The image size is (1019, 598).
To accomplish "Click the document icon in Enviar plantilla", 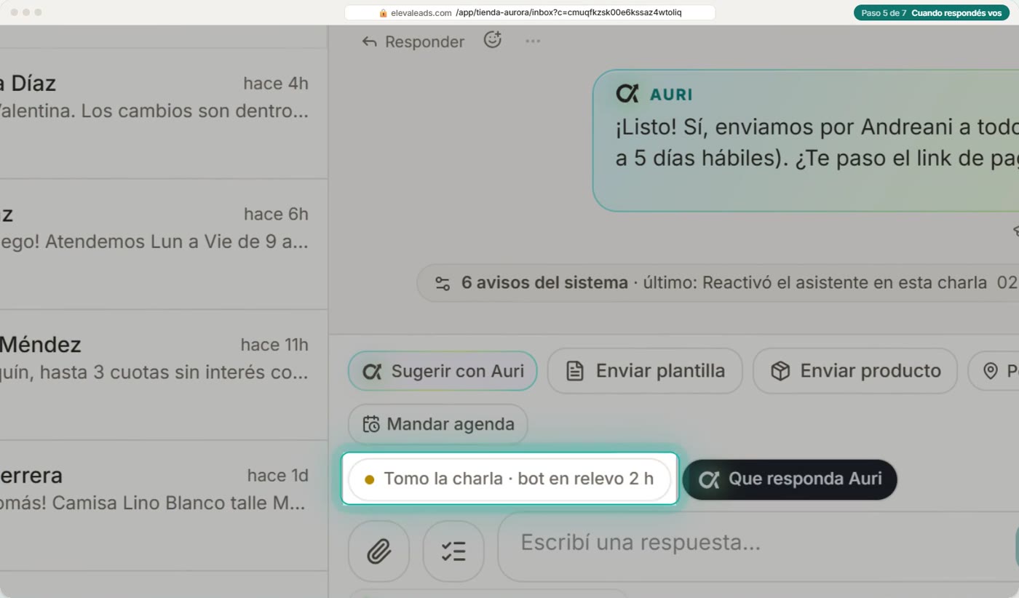I will pos(575,371).
